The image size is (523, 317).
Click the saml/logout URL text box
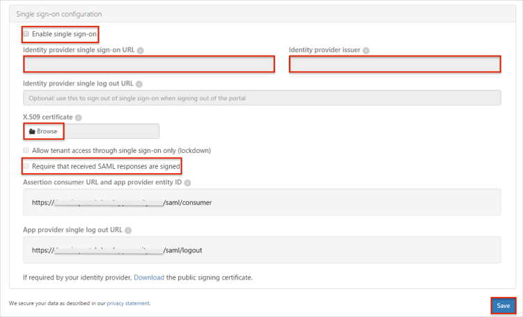[x=262, y=250]
